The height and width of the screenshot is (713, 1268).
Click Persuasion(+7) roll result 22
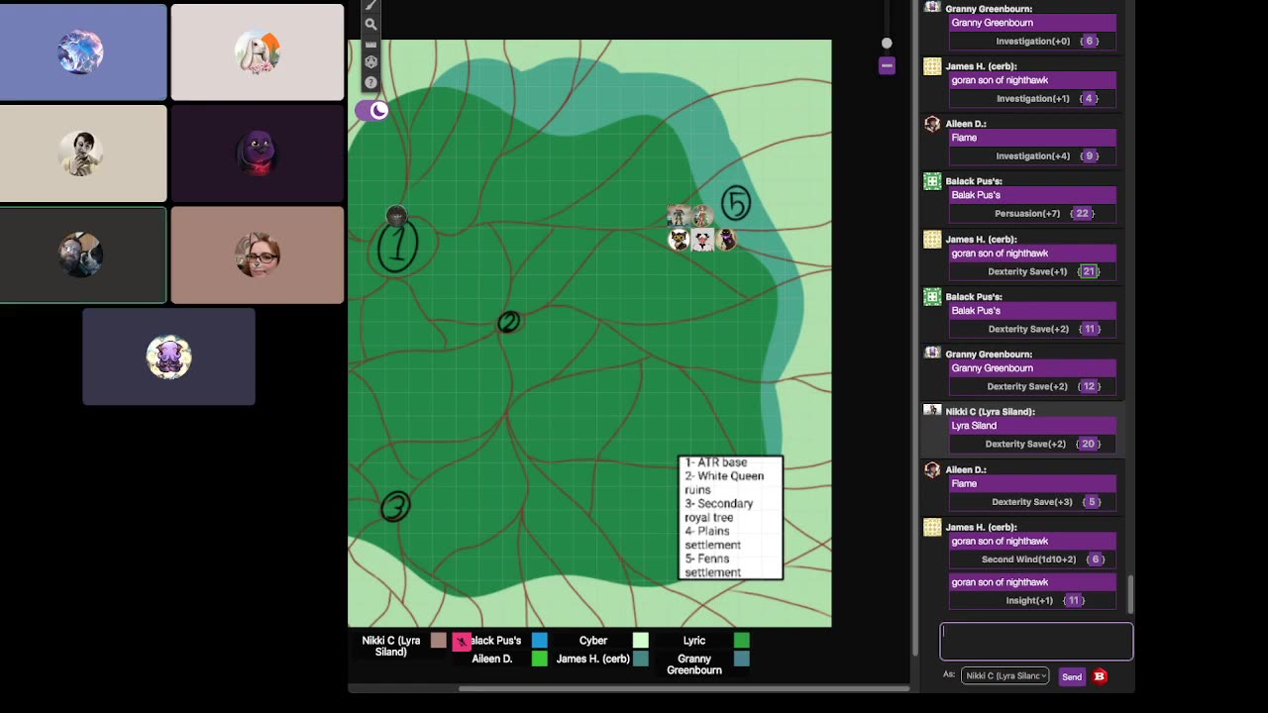point(1082,214)
